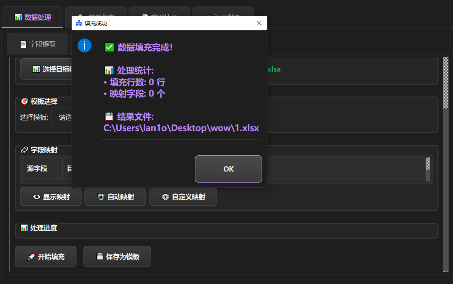Click the gear icon on 自定义映射
This screenshot has width=453, height=284.
[165, 197]
